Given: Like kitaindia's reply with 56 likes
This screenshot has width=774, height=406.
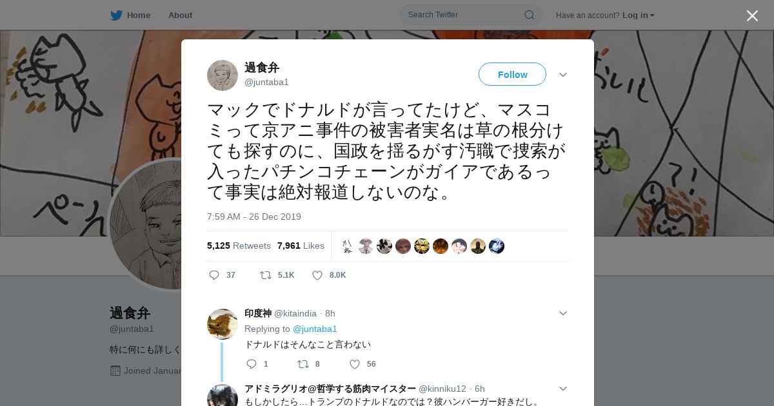Looking at the screenshot, I should (355, 364).
